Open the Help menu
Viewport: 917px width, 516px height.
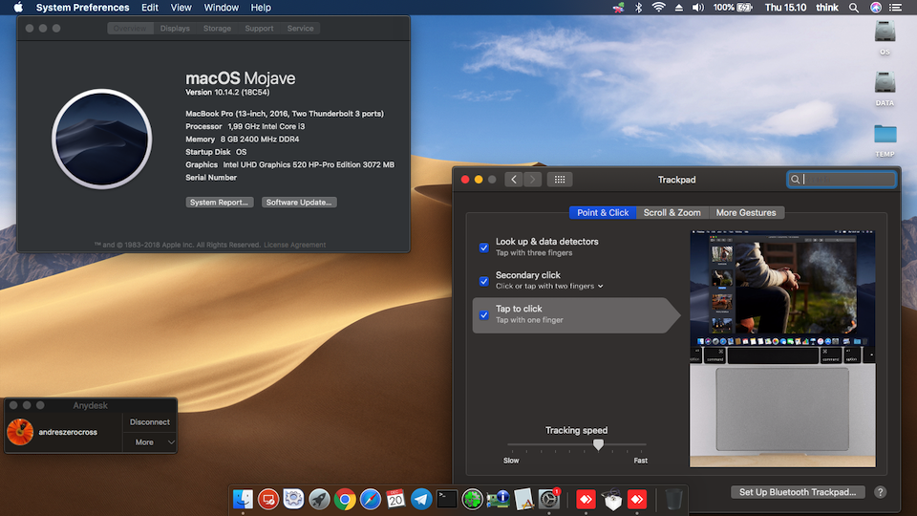tap(261, 8)
